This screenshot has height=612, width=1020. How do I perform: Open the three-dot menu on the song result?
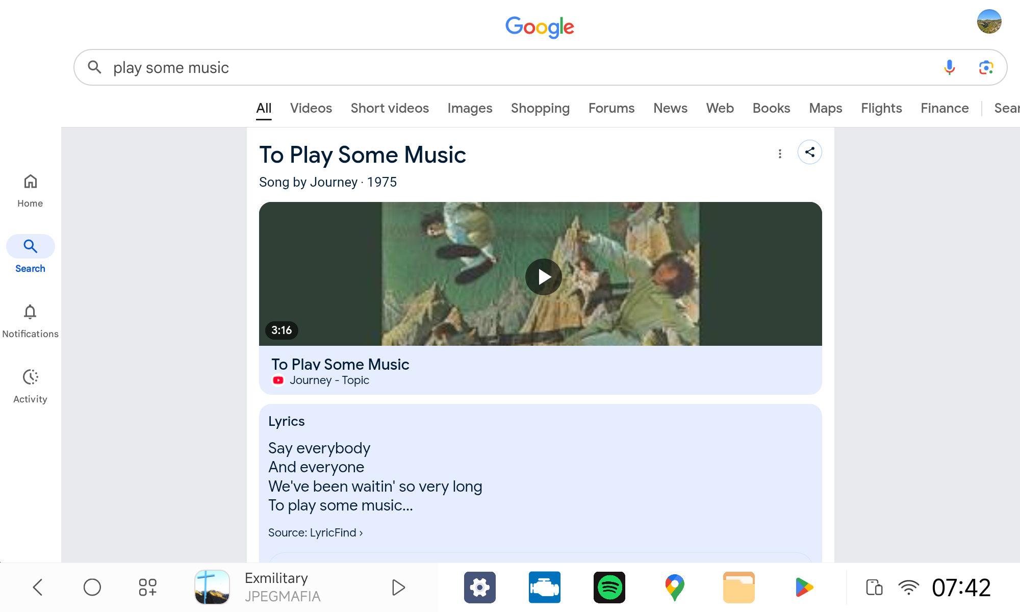(x=780, y=152)
